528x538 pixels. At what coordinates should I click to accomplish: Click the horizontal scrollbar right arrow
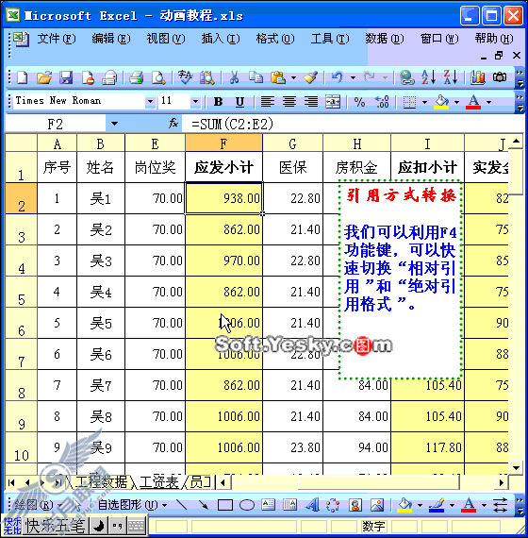click(502, 482)
